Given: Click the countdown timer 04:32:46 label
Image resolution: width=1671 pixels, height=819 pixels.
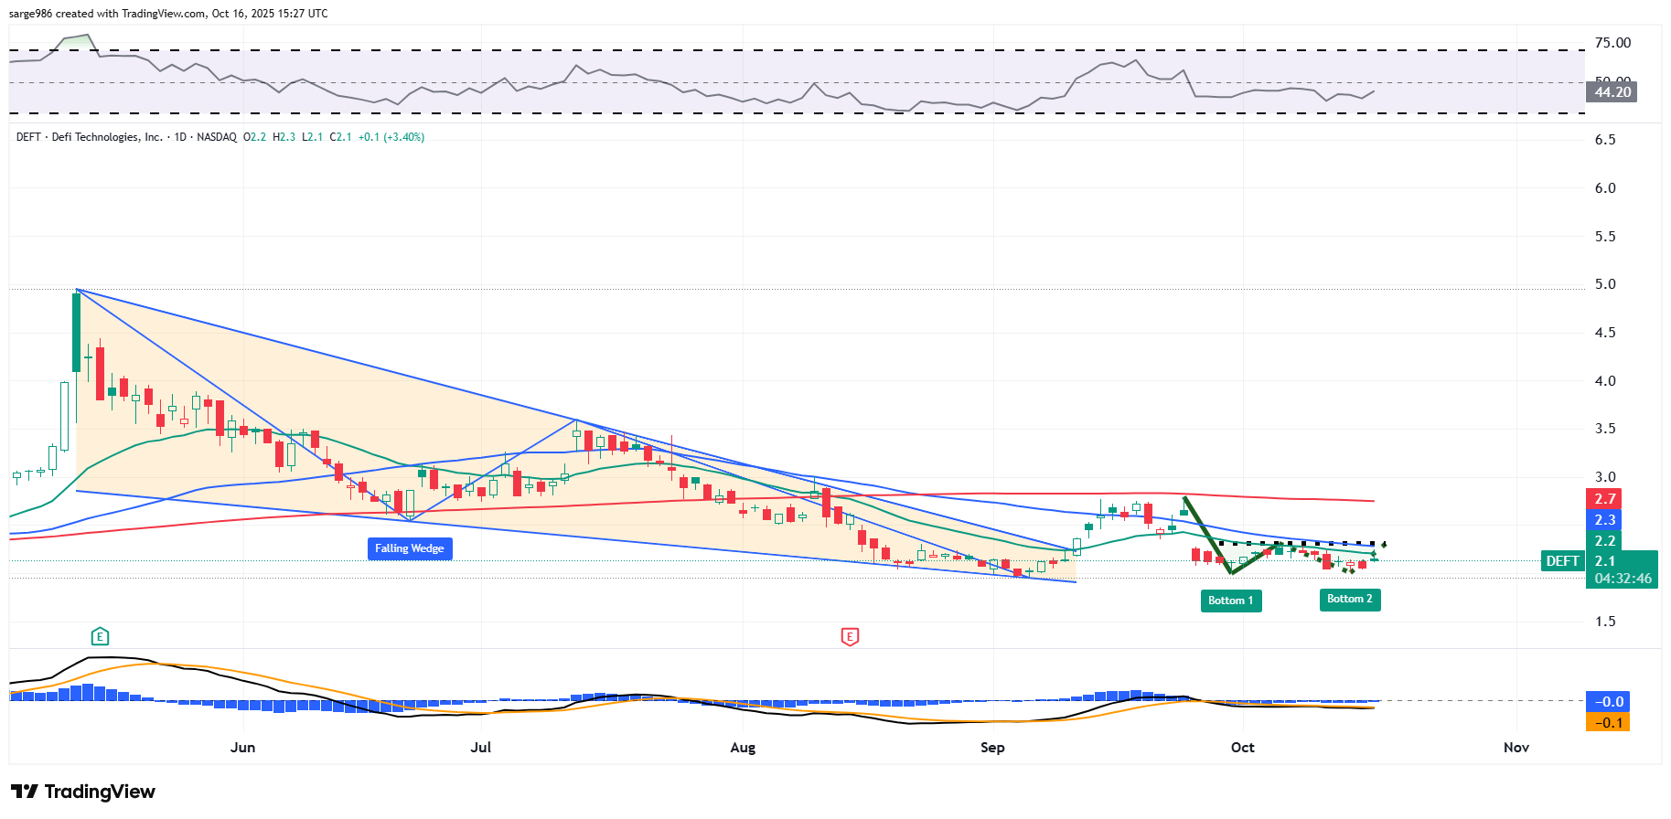Looking at the screenshot, I should tap(1623, 579).
